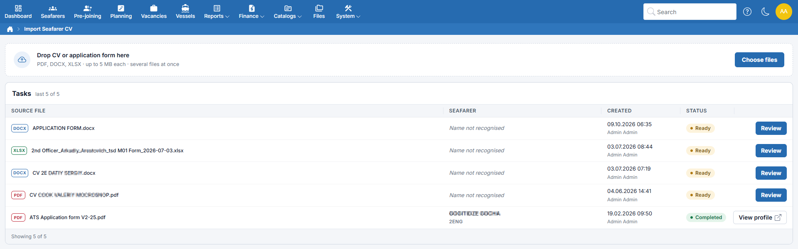The width and height of the screenshot is (798, 249).
Task: Expand the Catalogs dropdown menu
Action: click(x=288, y=12)
